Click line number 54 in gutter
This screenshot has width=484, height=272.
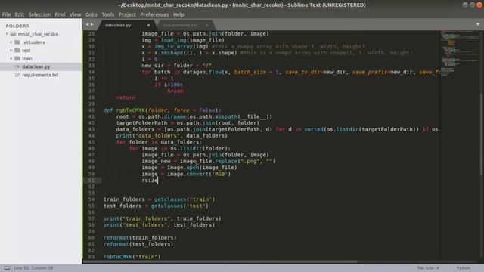[x=92, y=199]
